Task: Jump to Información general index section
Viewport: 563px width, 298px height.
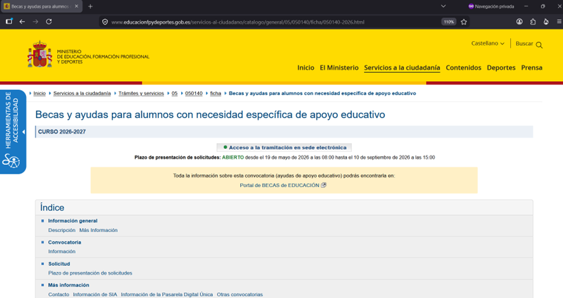Action: [72, 221]
